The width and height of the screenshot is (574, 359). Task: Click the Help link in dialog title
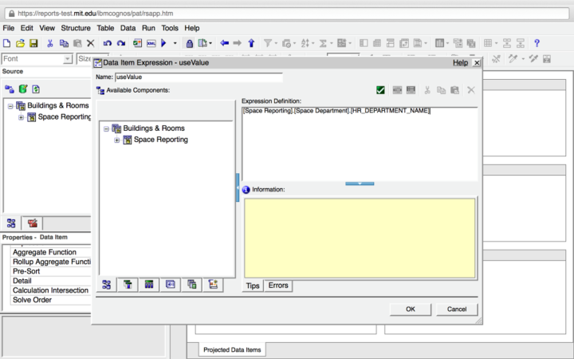click(x=460, y=62)
